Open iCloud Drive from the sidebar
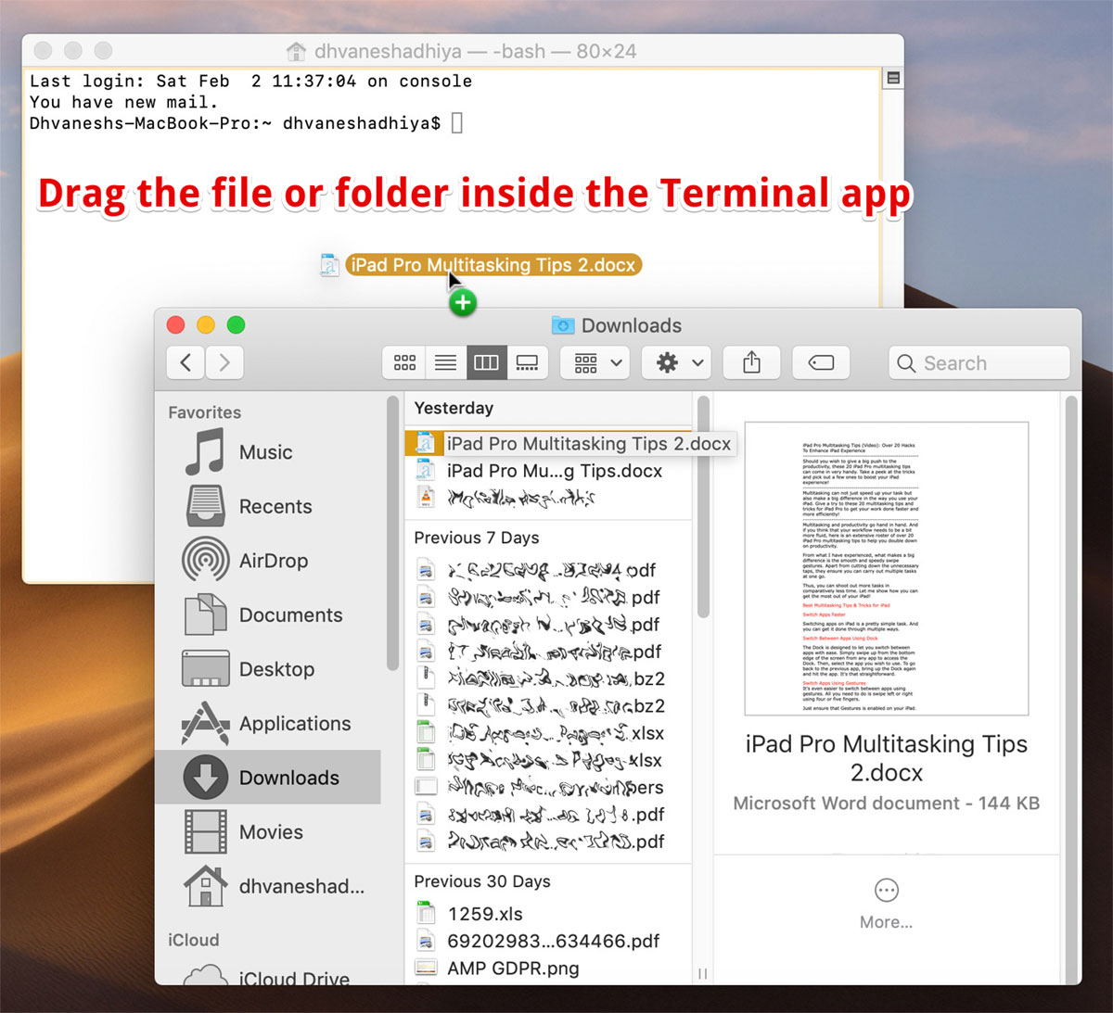This screenshot has height=1013, width=1113. point(295,978)
